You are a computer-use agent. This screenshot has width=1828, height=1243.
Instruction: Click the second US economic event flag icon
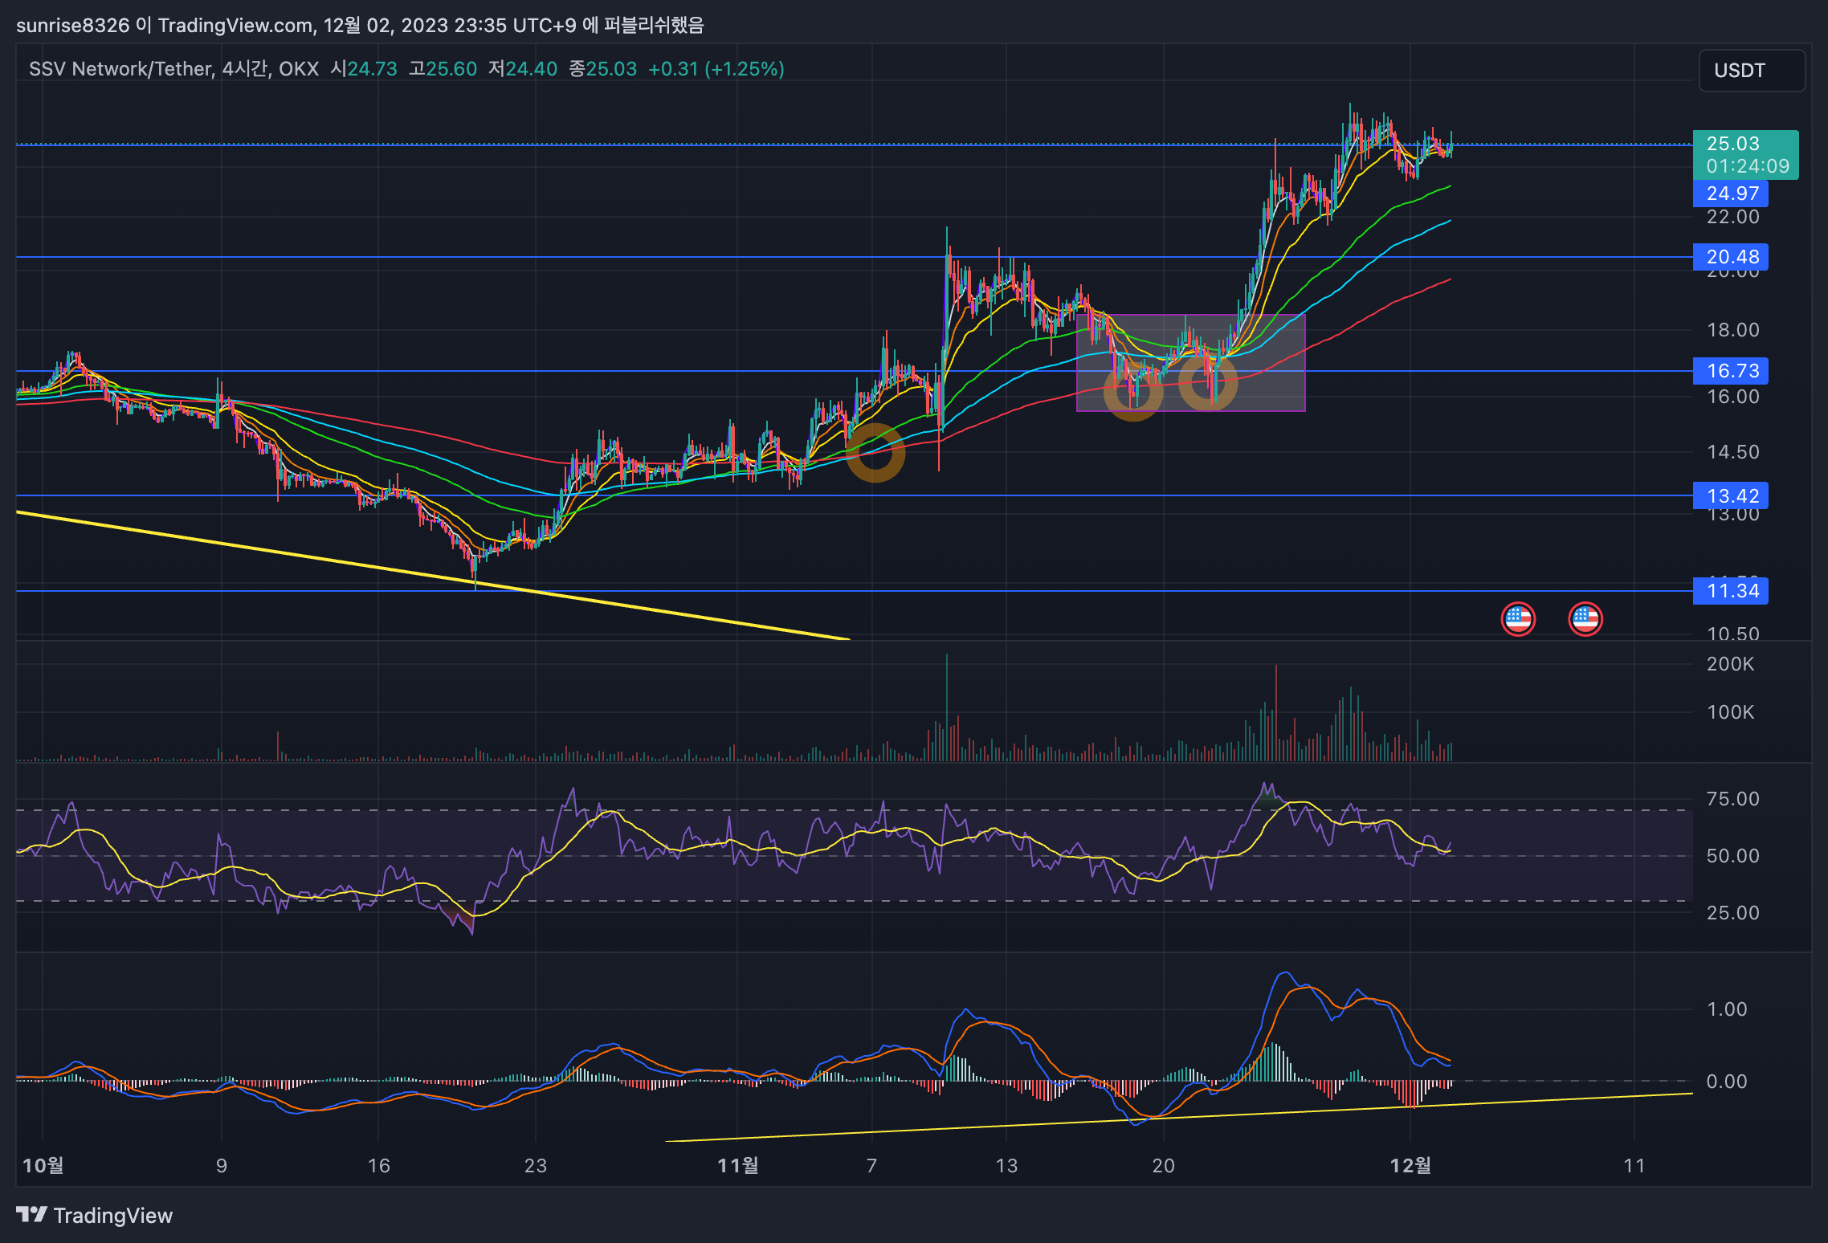[x=1585, y=619]
